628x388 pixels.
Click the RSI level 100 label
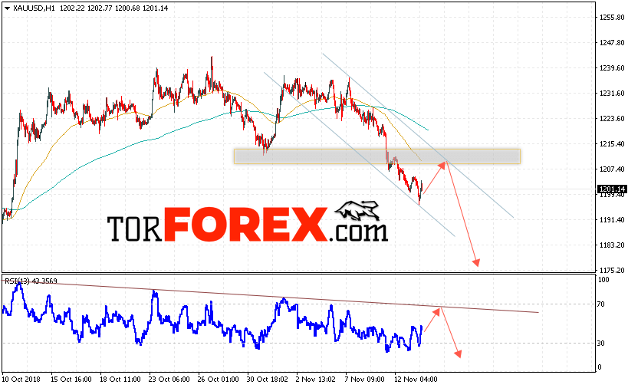click(x=603, y=279)
